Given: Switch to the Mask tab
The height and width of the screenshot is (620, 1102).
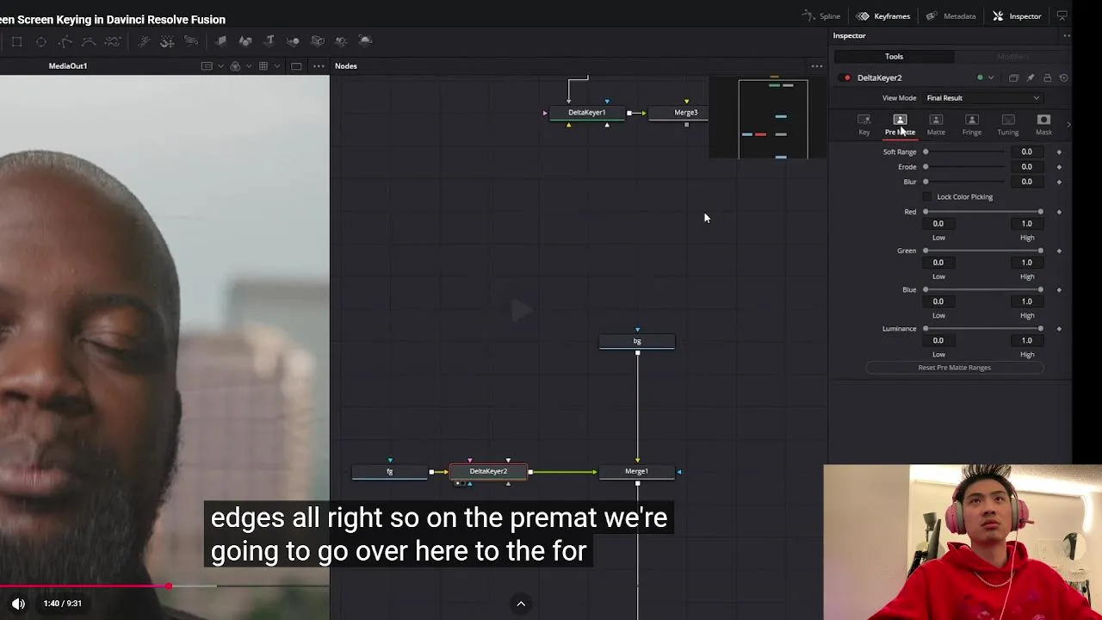Looking at the screenshot, I should (1043, 126).
